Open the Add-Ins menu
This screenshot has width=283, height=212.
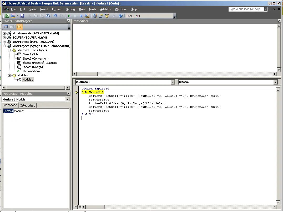click(105, 9)
